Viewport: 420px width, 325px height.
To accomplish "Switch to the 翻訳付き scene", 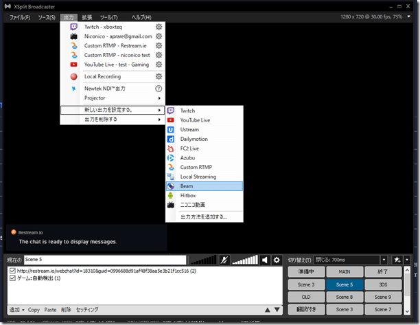I will (307, 309).
